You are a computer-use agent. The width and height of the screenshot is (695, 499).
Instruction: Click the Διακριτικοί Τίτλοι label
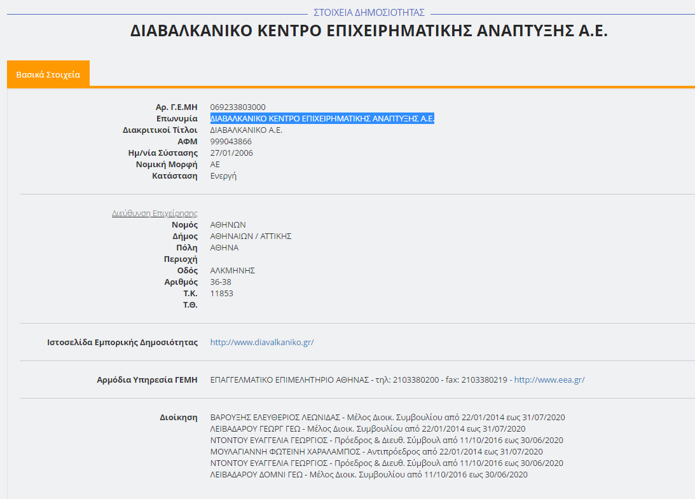160,130
